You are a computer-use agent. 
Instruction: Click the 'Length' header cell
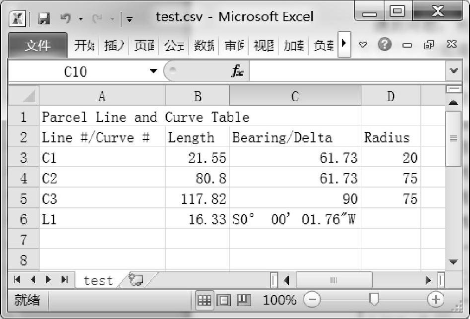click(x=197, y=137)
